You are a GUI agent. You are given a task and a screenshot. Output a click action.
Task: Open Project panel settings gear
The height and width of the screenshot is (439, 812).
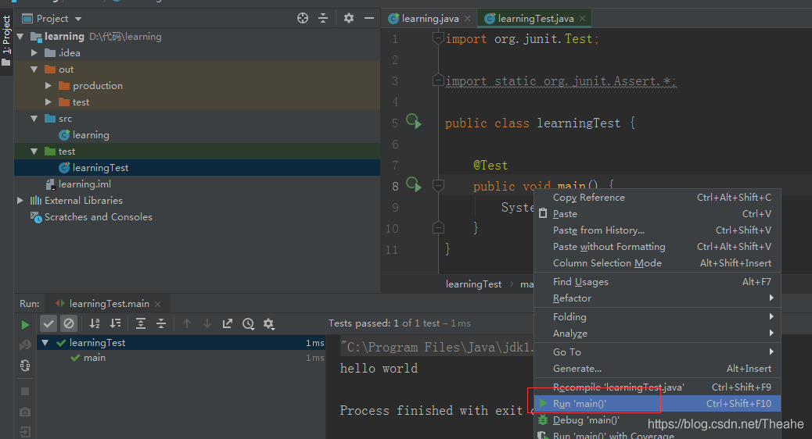349,19
